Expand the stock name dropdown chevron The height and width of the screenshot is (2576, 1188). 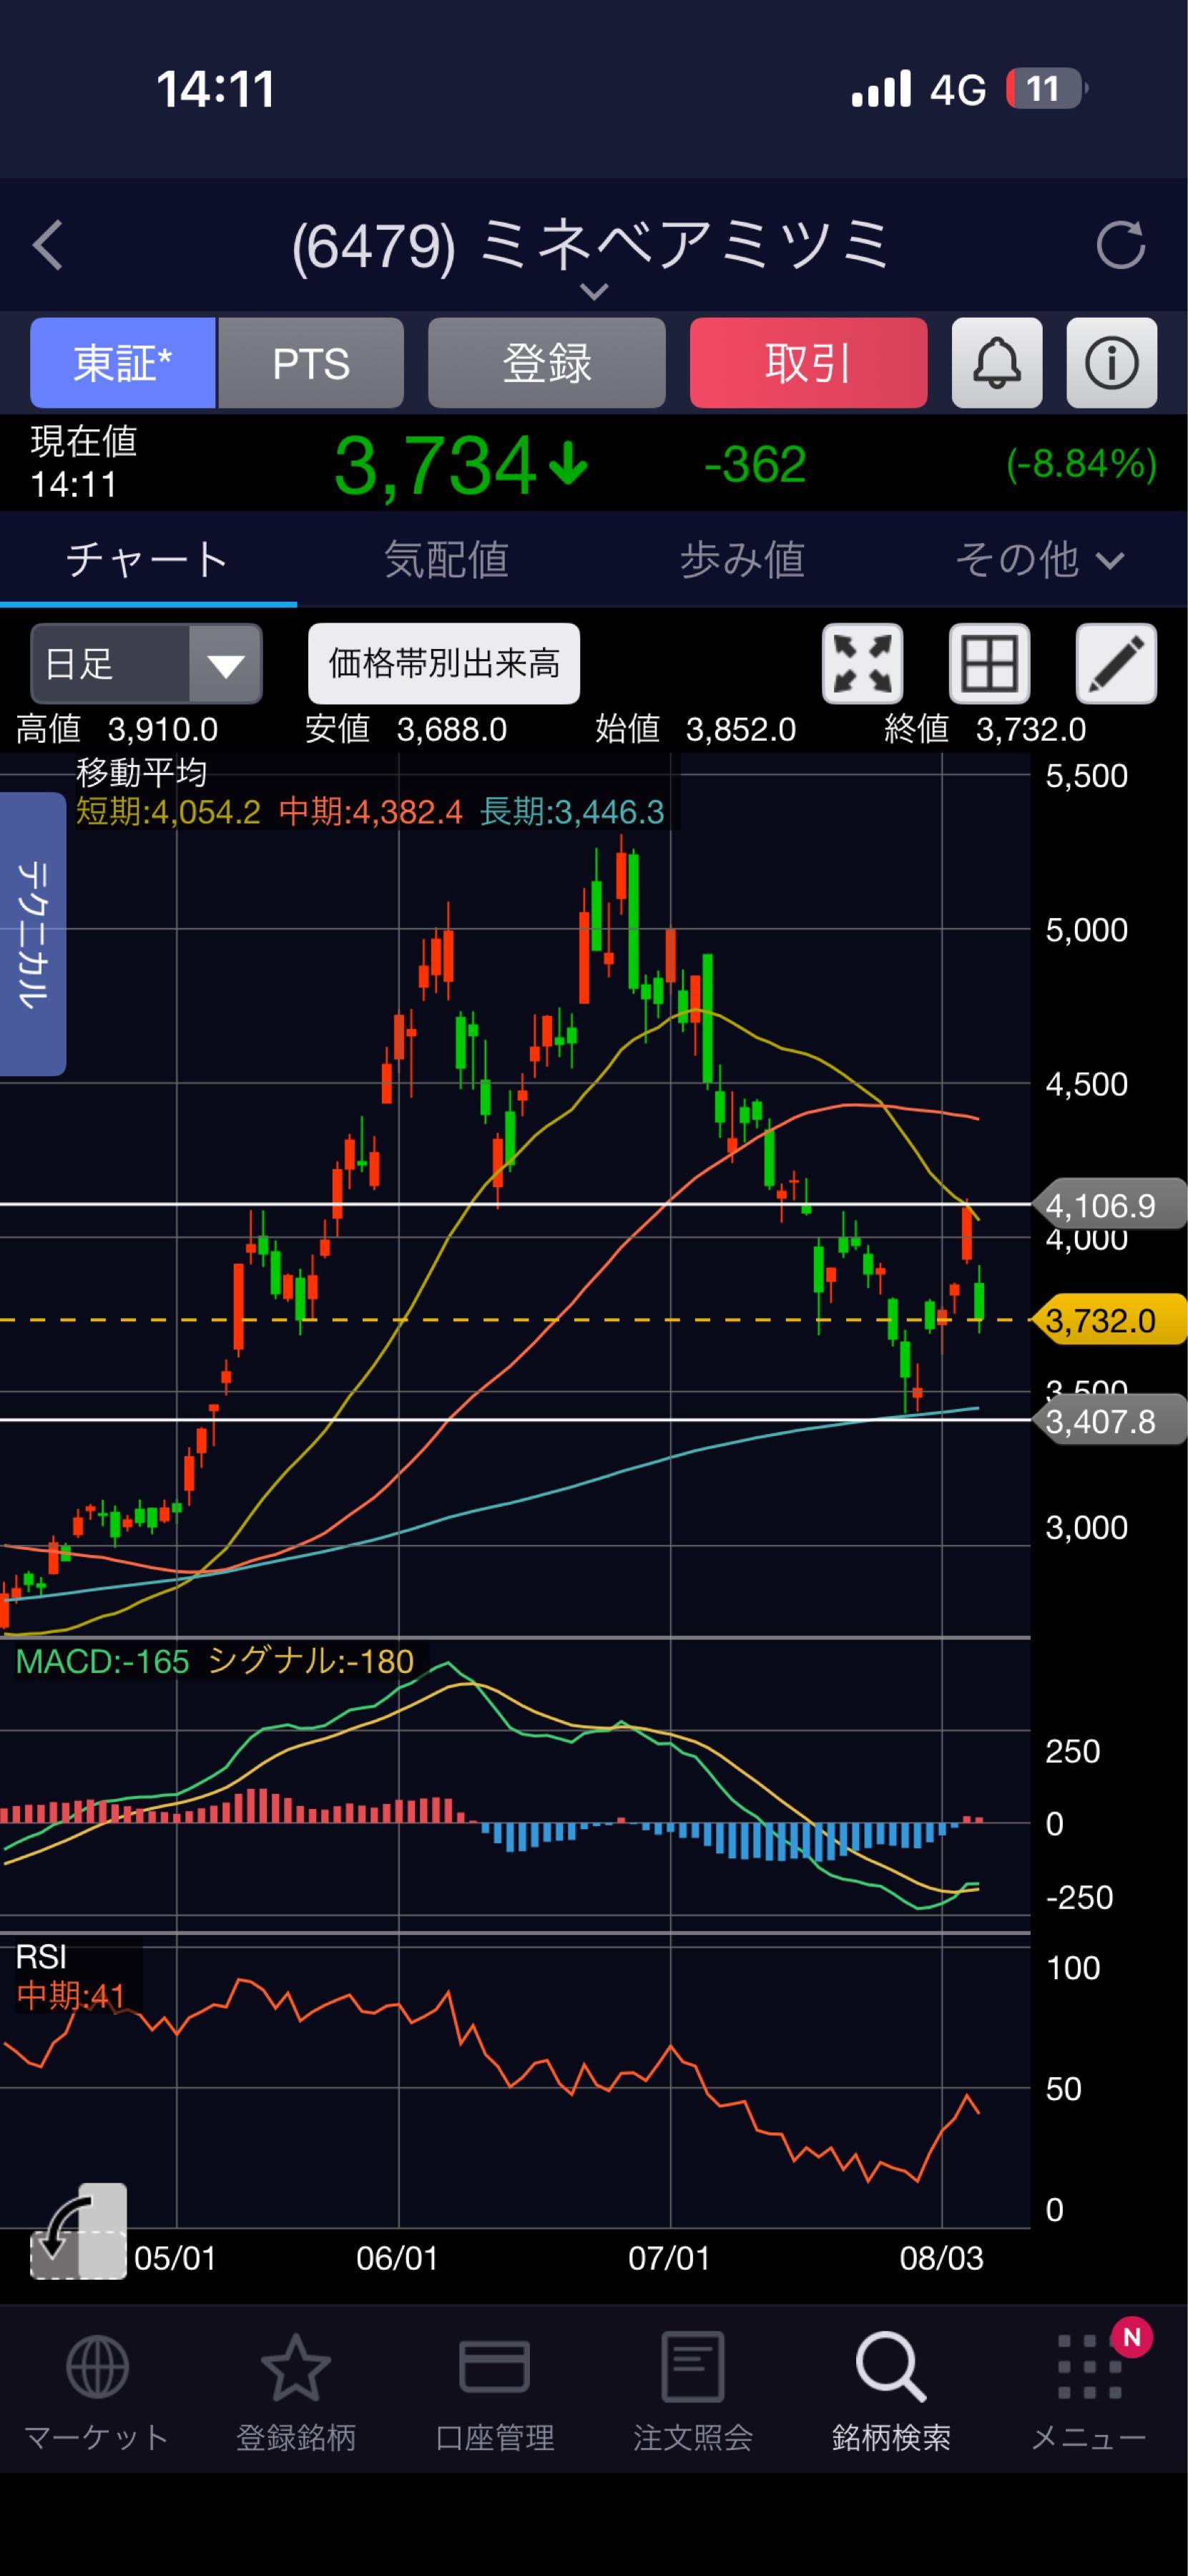(594, 292)
